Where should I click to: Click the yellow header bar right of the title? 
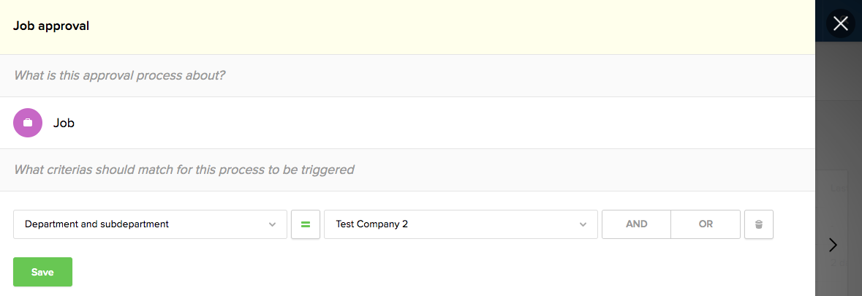tap(439, 26)
